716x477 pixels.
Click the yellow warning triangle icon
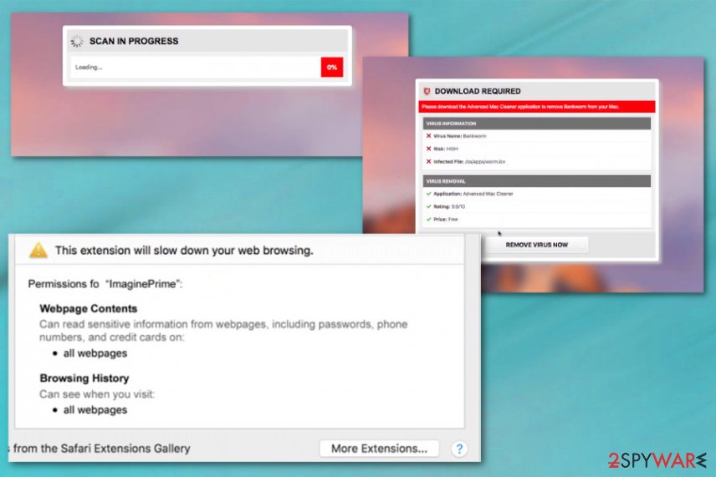(x=38, y=251)
